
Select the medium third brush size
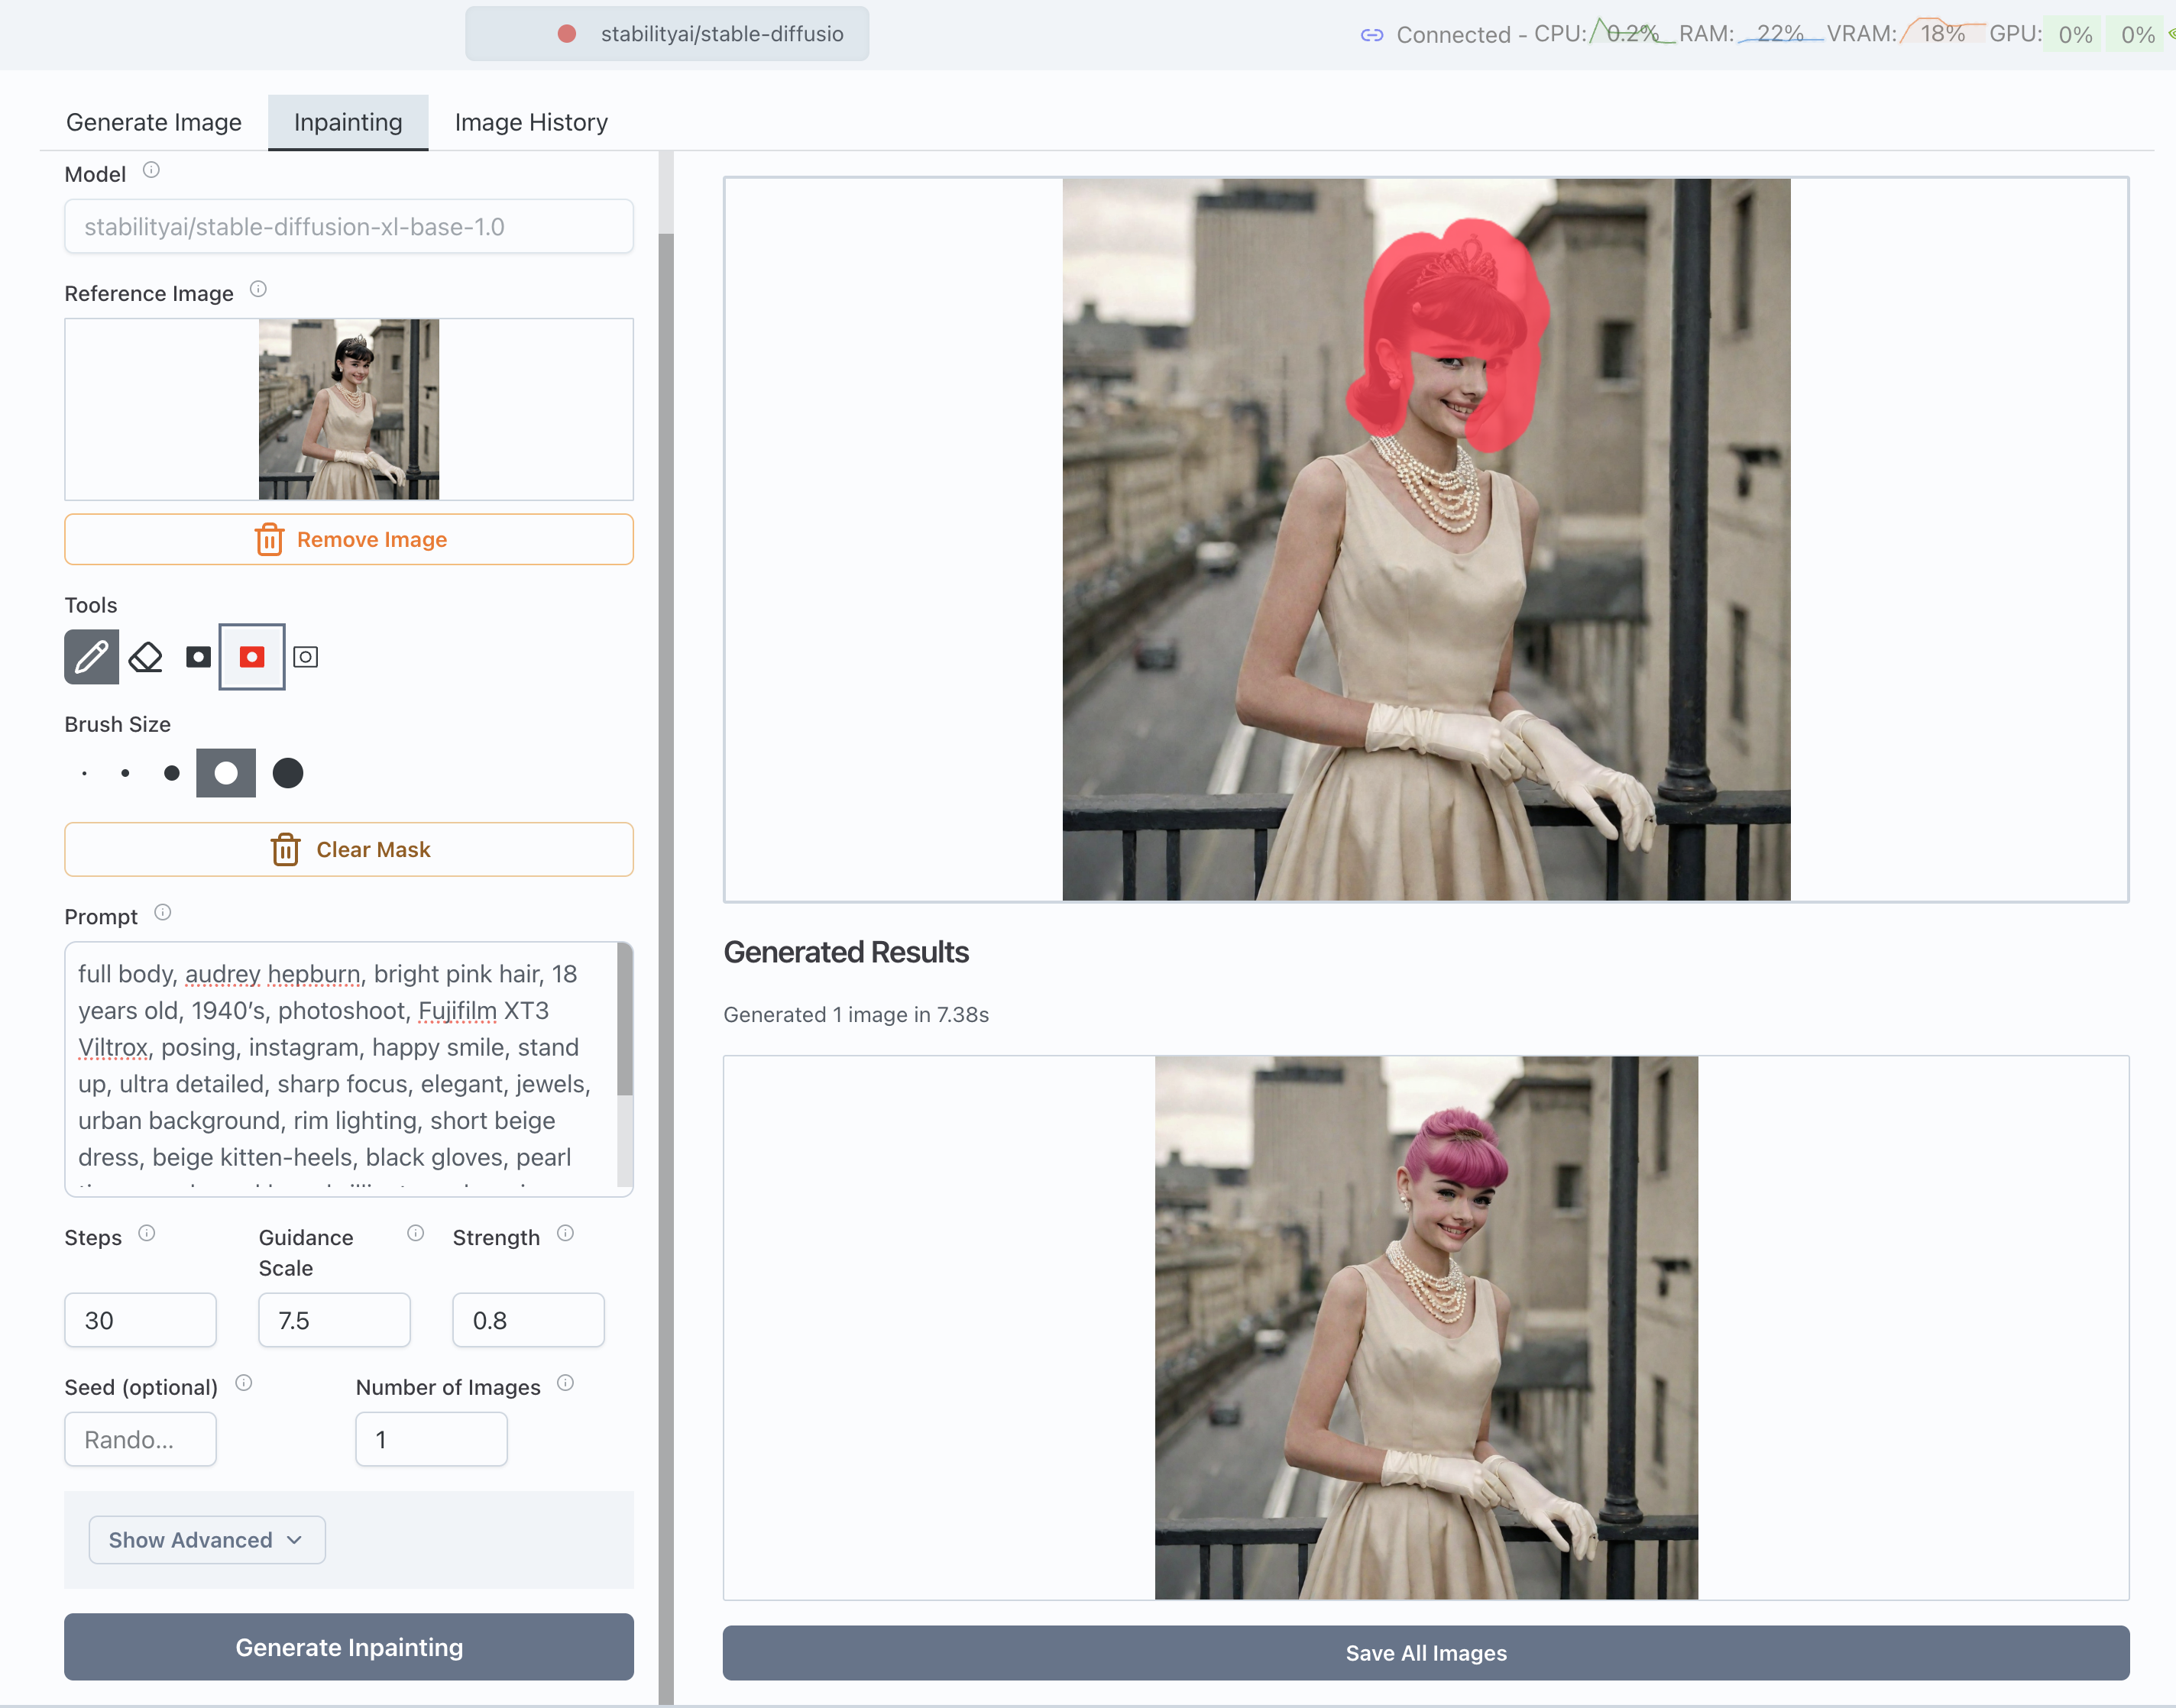pyautogui.click(x=172, y=773)
